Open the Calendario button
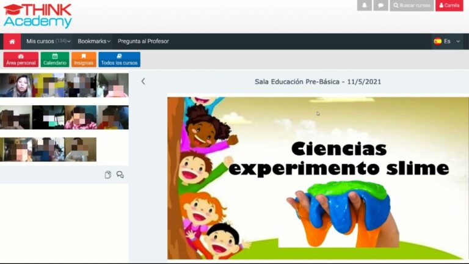This screenshot has height=264, width=469. [x=55, y=59]
